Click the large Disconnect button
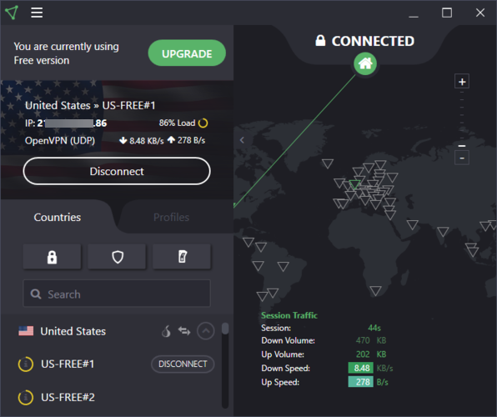The height and width of the screenshot is (417, 497). (x=117, y=171)
